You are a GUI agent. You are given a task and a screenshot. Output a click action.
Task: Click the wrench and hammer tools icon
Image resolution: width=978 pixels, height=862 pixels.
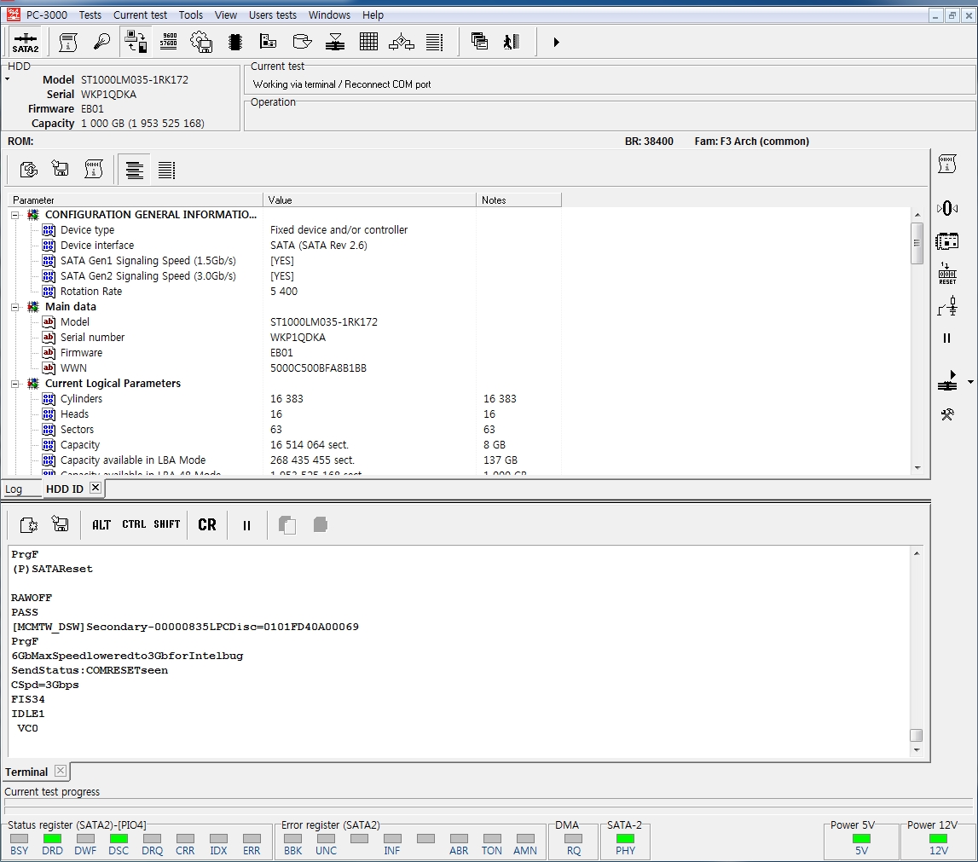pos(946,414)
